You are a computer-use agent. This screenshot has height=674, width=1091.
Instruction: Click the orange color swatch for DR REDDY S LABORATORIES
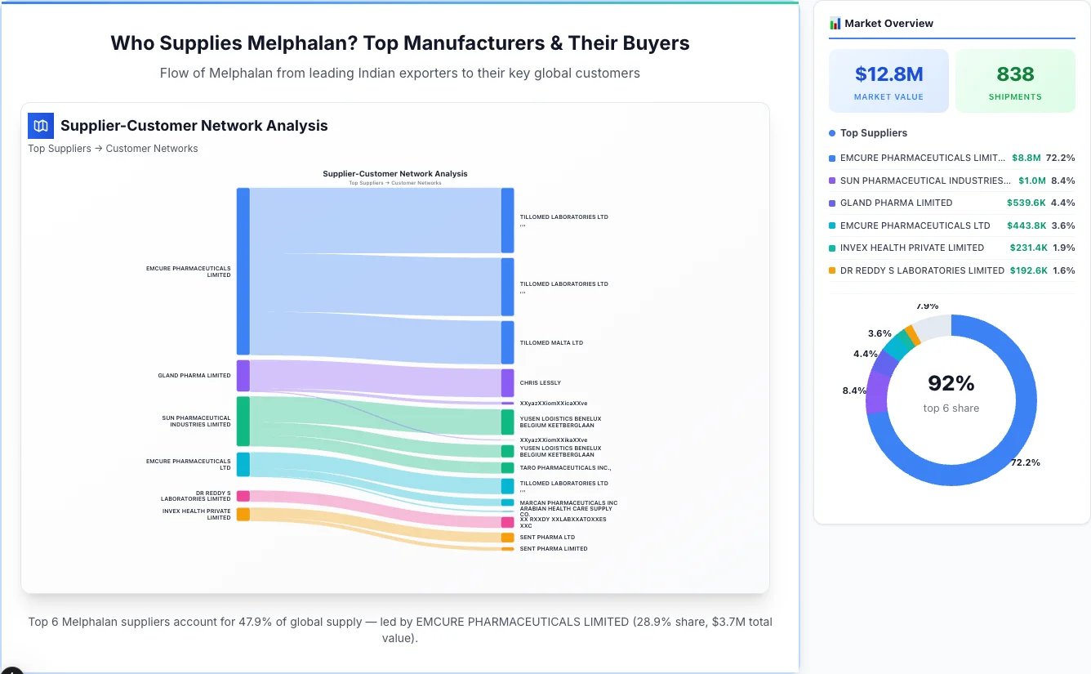[x=833, y=270]
